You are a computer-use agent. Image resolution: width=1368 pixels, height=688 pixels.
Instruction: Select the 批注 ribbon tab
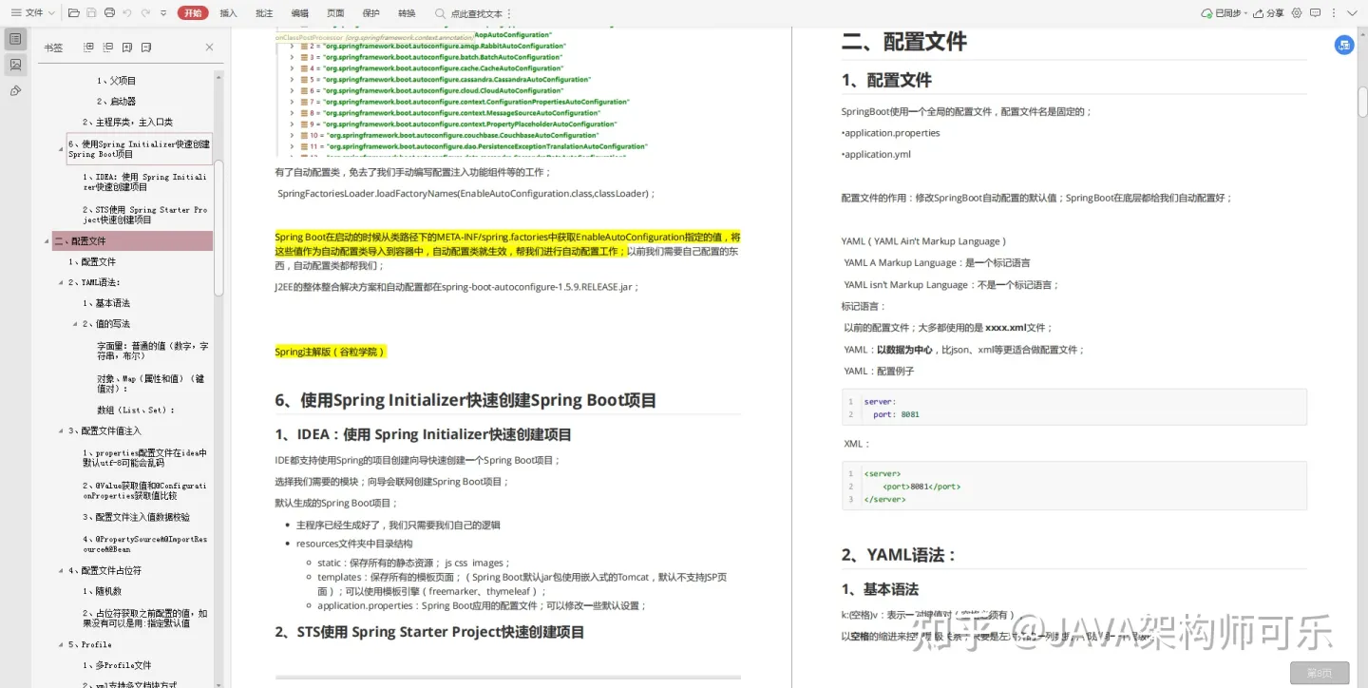pos(264,13)
